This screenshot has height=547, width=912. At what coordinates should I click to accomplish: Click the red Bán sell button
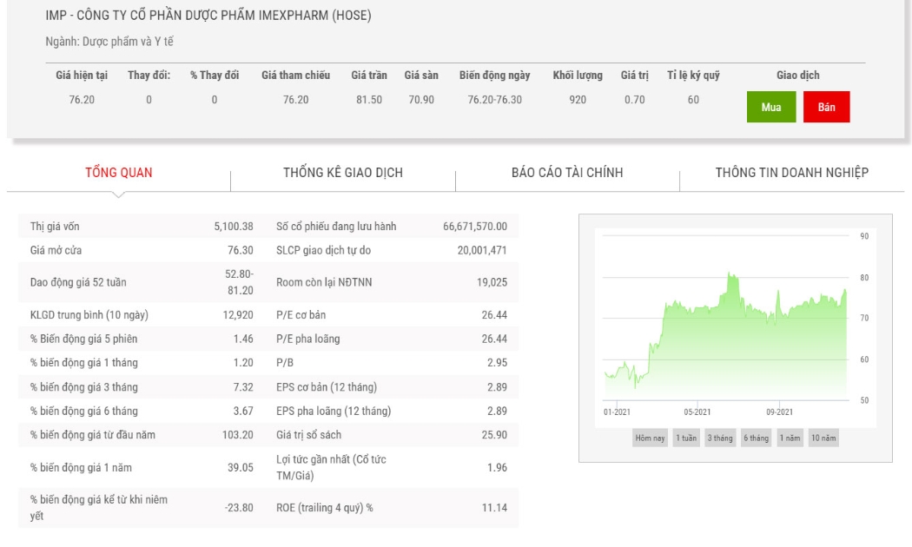tap(826, 107)
